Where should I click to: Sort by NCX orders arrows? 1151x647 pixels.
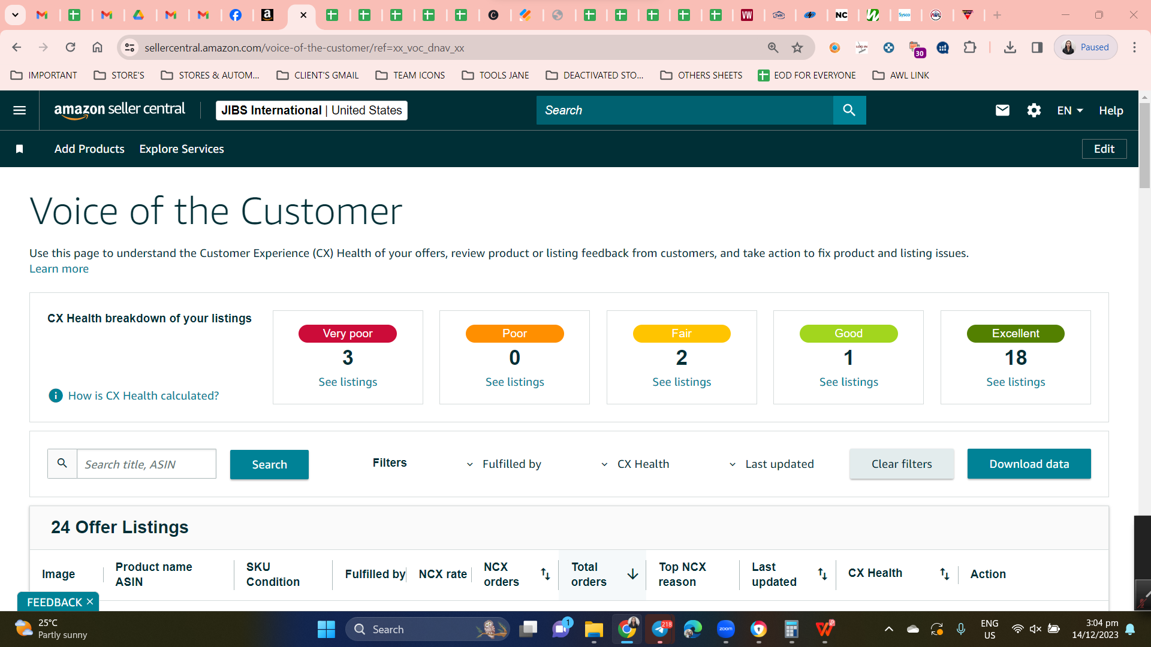(x=546, y=574)
